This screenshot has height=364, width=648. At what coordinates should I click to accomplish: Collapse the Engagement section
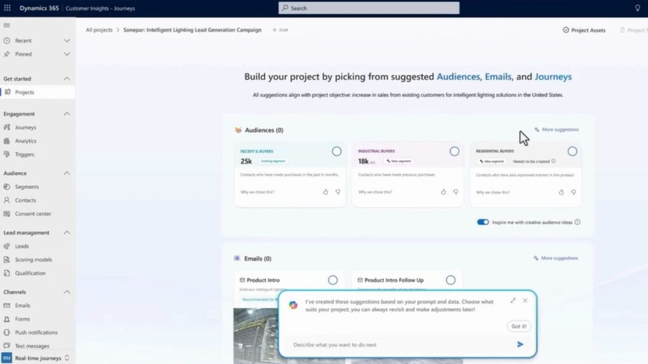point(66,114)
